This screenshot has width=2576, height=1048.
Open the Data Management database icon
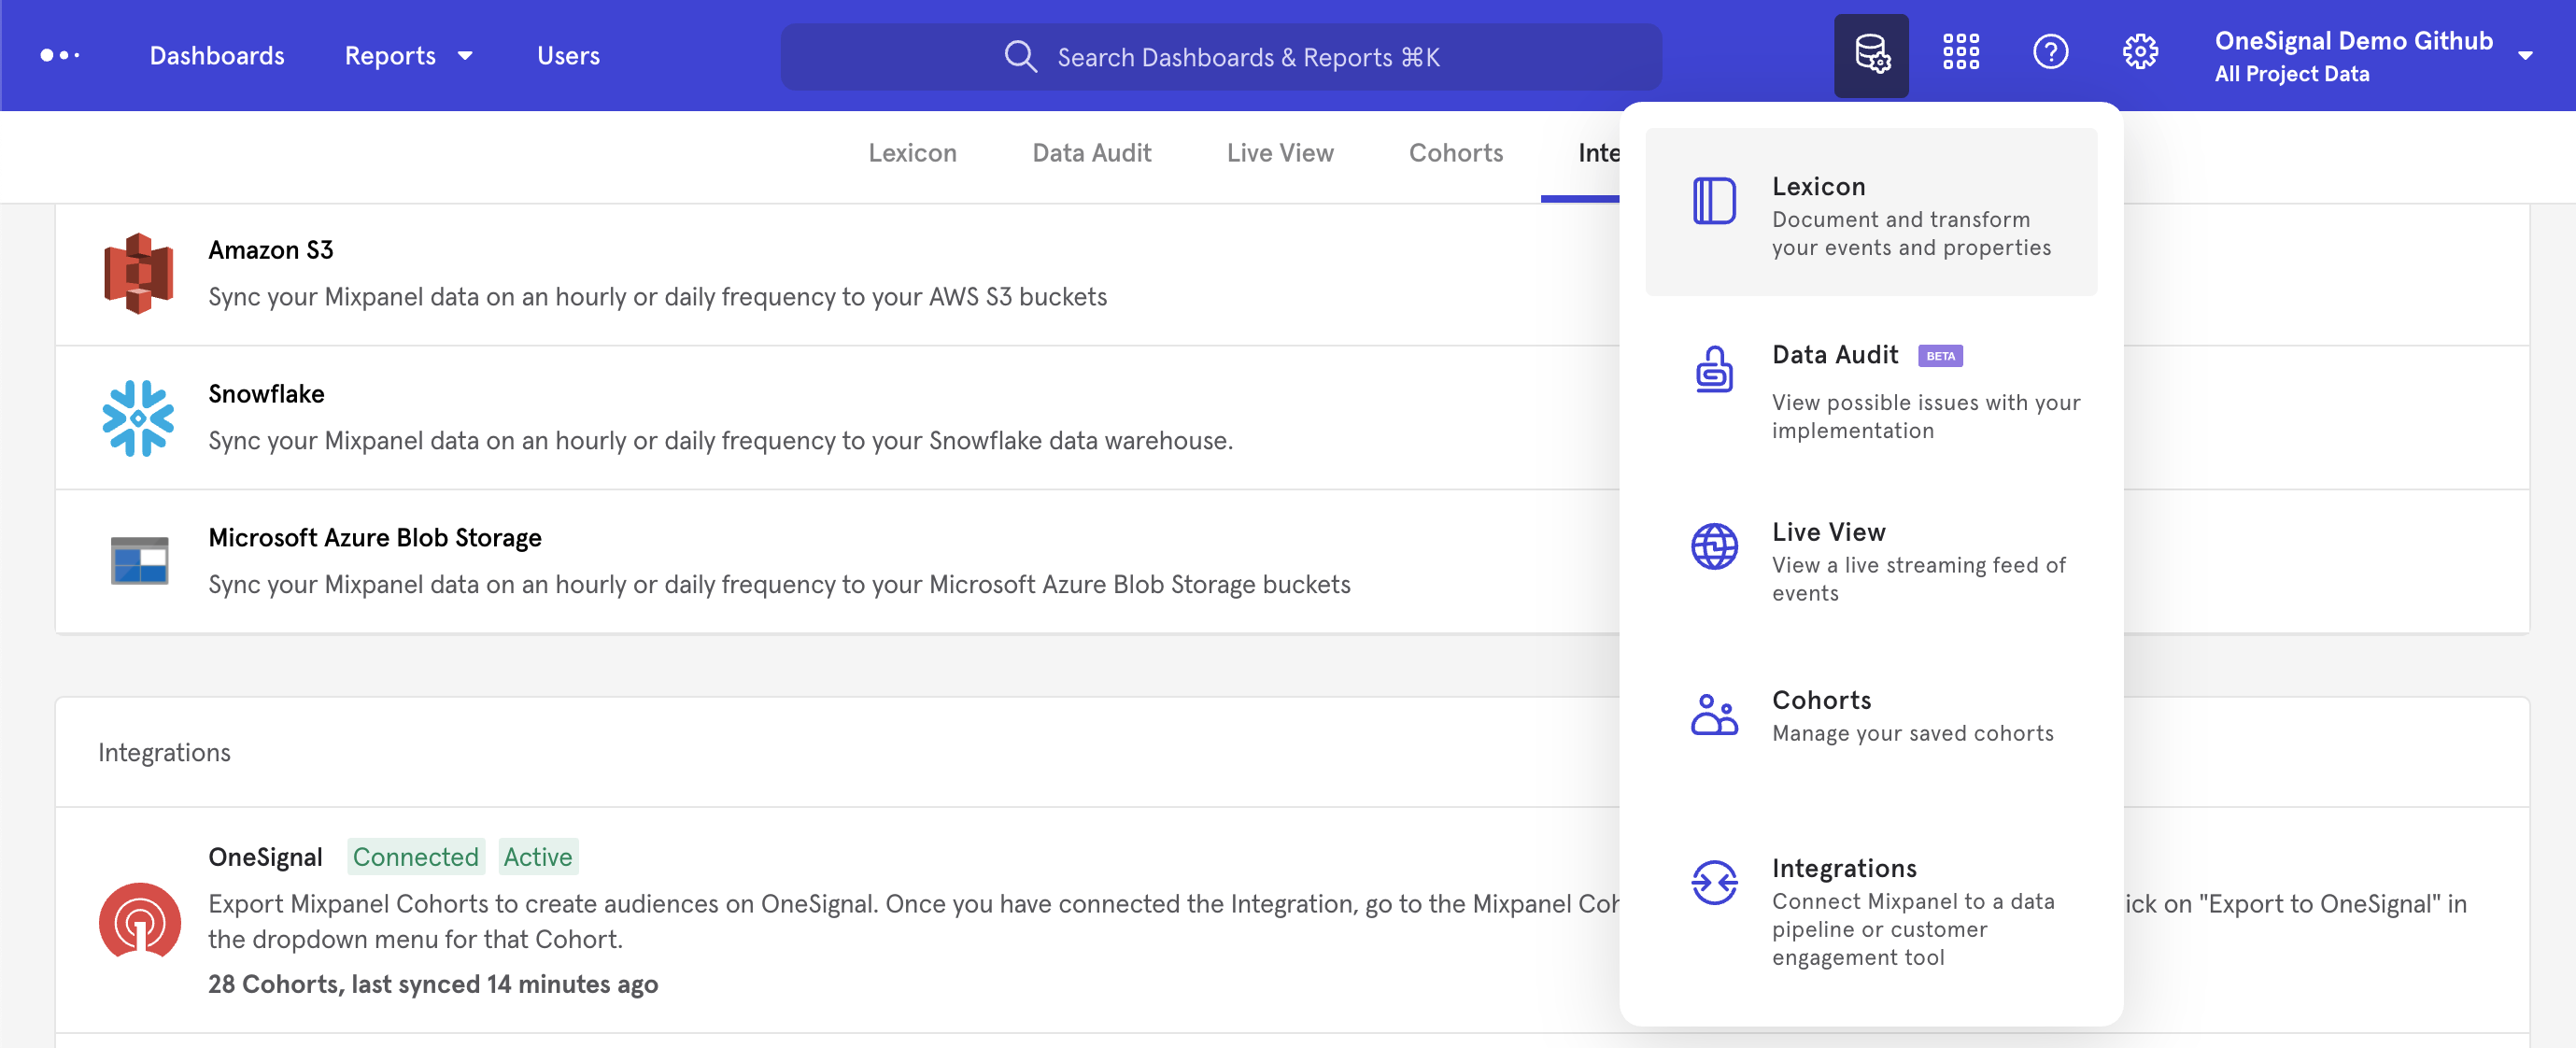(1871, 54)
